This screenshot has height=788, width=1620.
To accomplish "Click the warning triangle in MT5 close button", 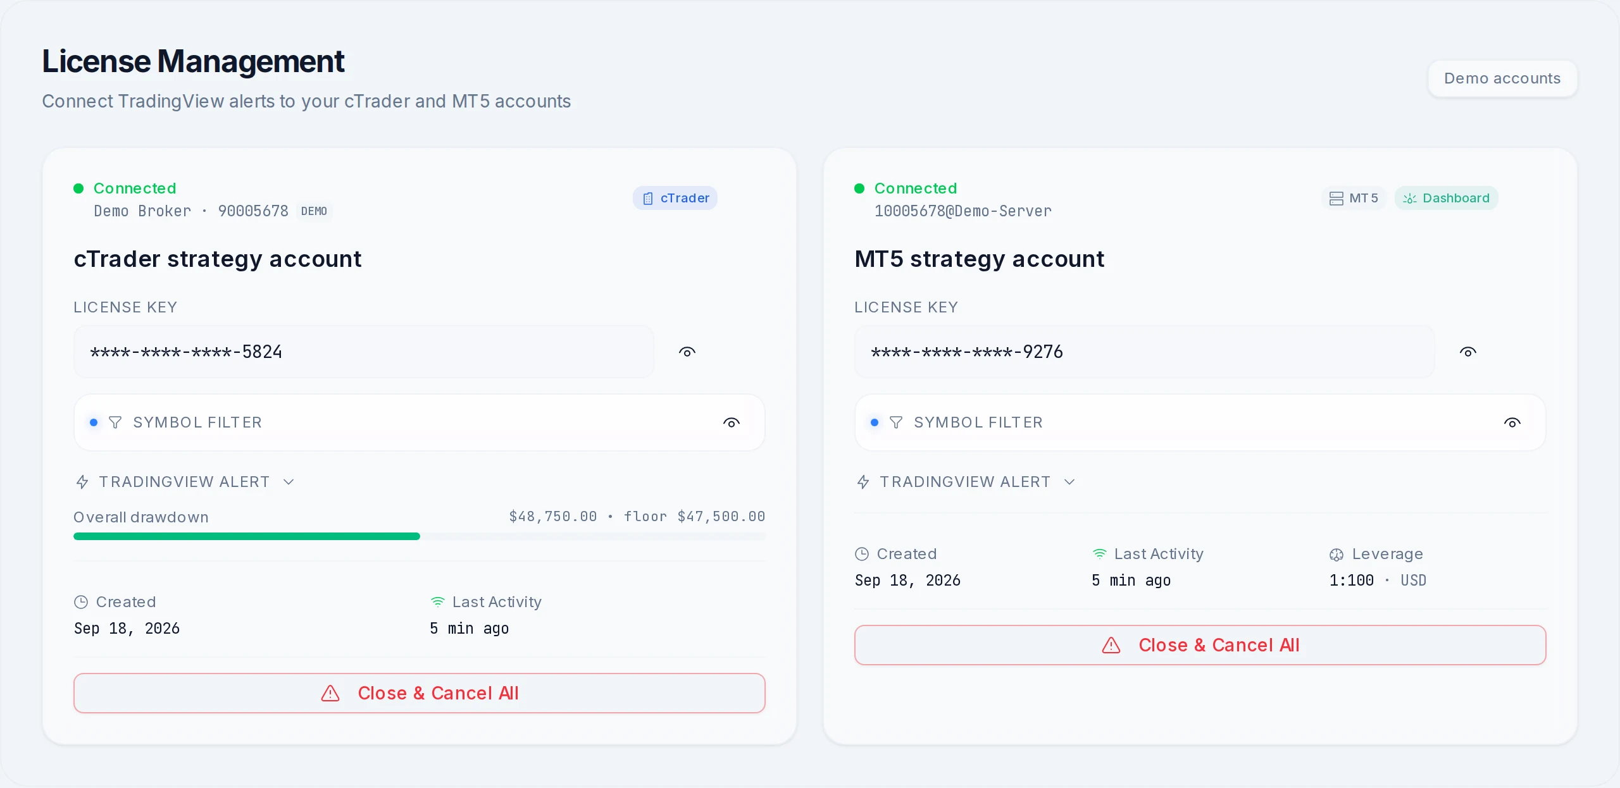I will click(x=1111, y=645).
